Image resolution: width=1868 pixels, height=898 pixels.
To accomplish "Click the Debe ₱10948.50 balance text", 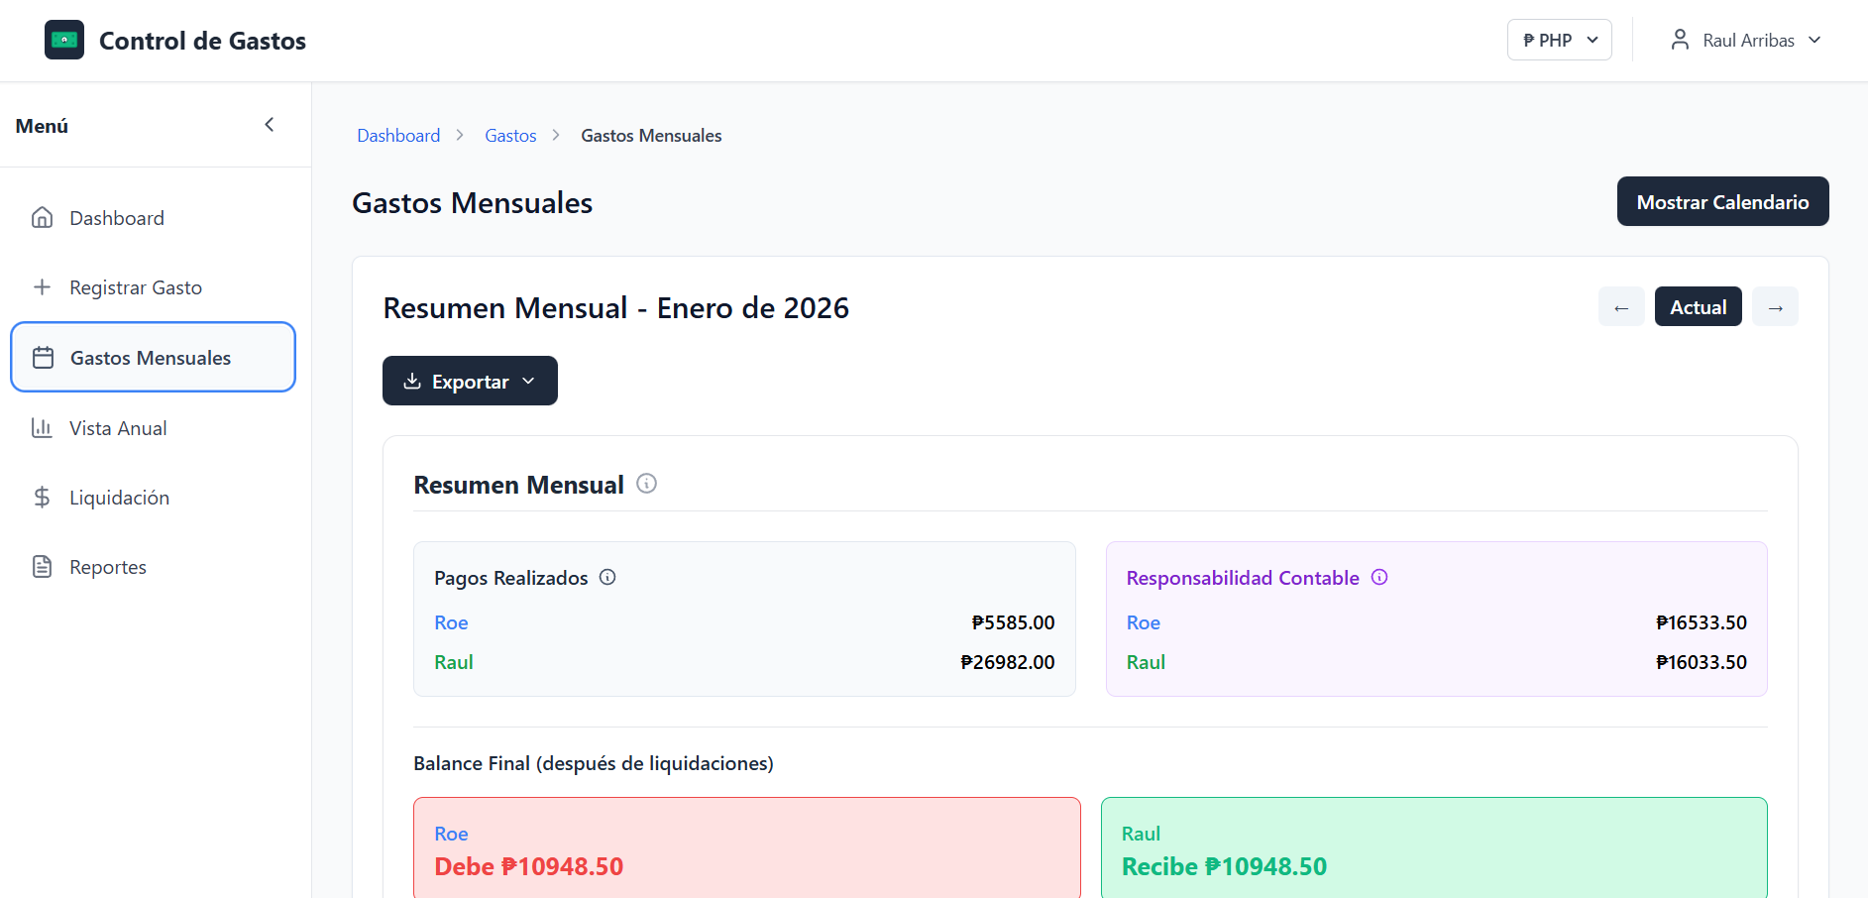I will pyautogui.click(x=529, y=866).
